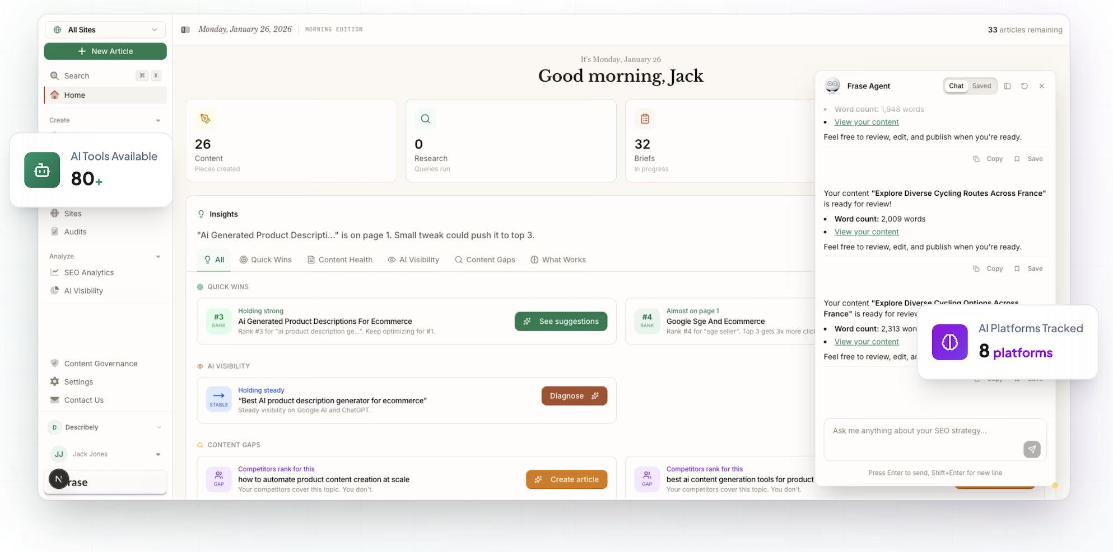Click the refresh chat icon in Frase Agent
Viewport: 1113px width, 552px height.
pos(1024,86)
